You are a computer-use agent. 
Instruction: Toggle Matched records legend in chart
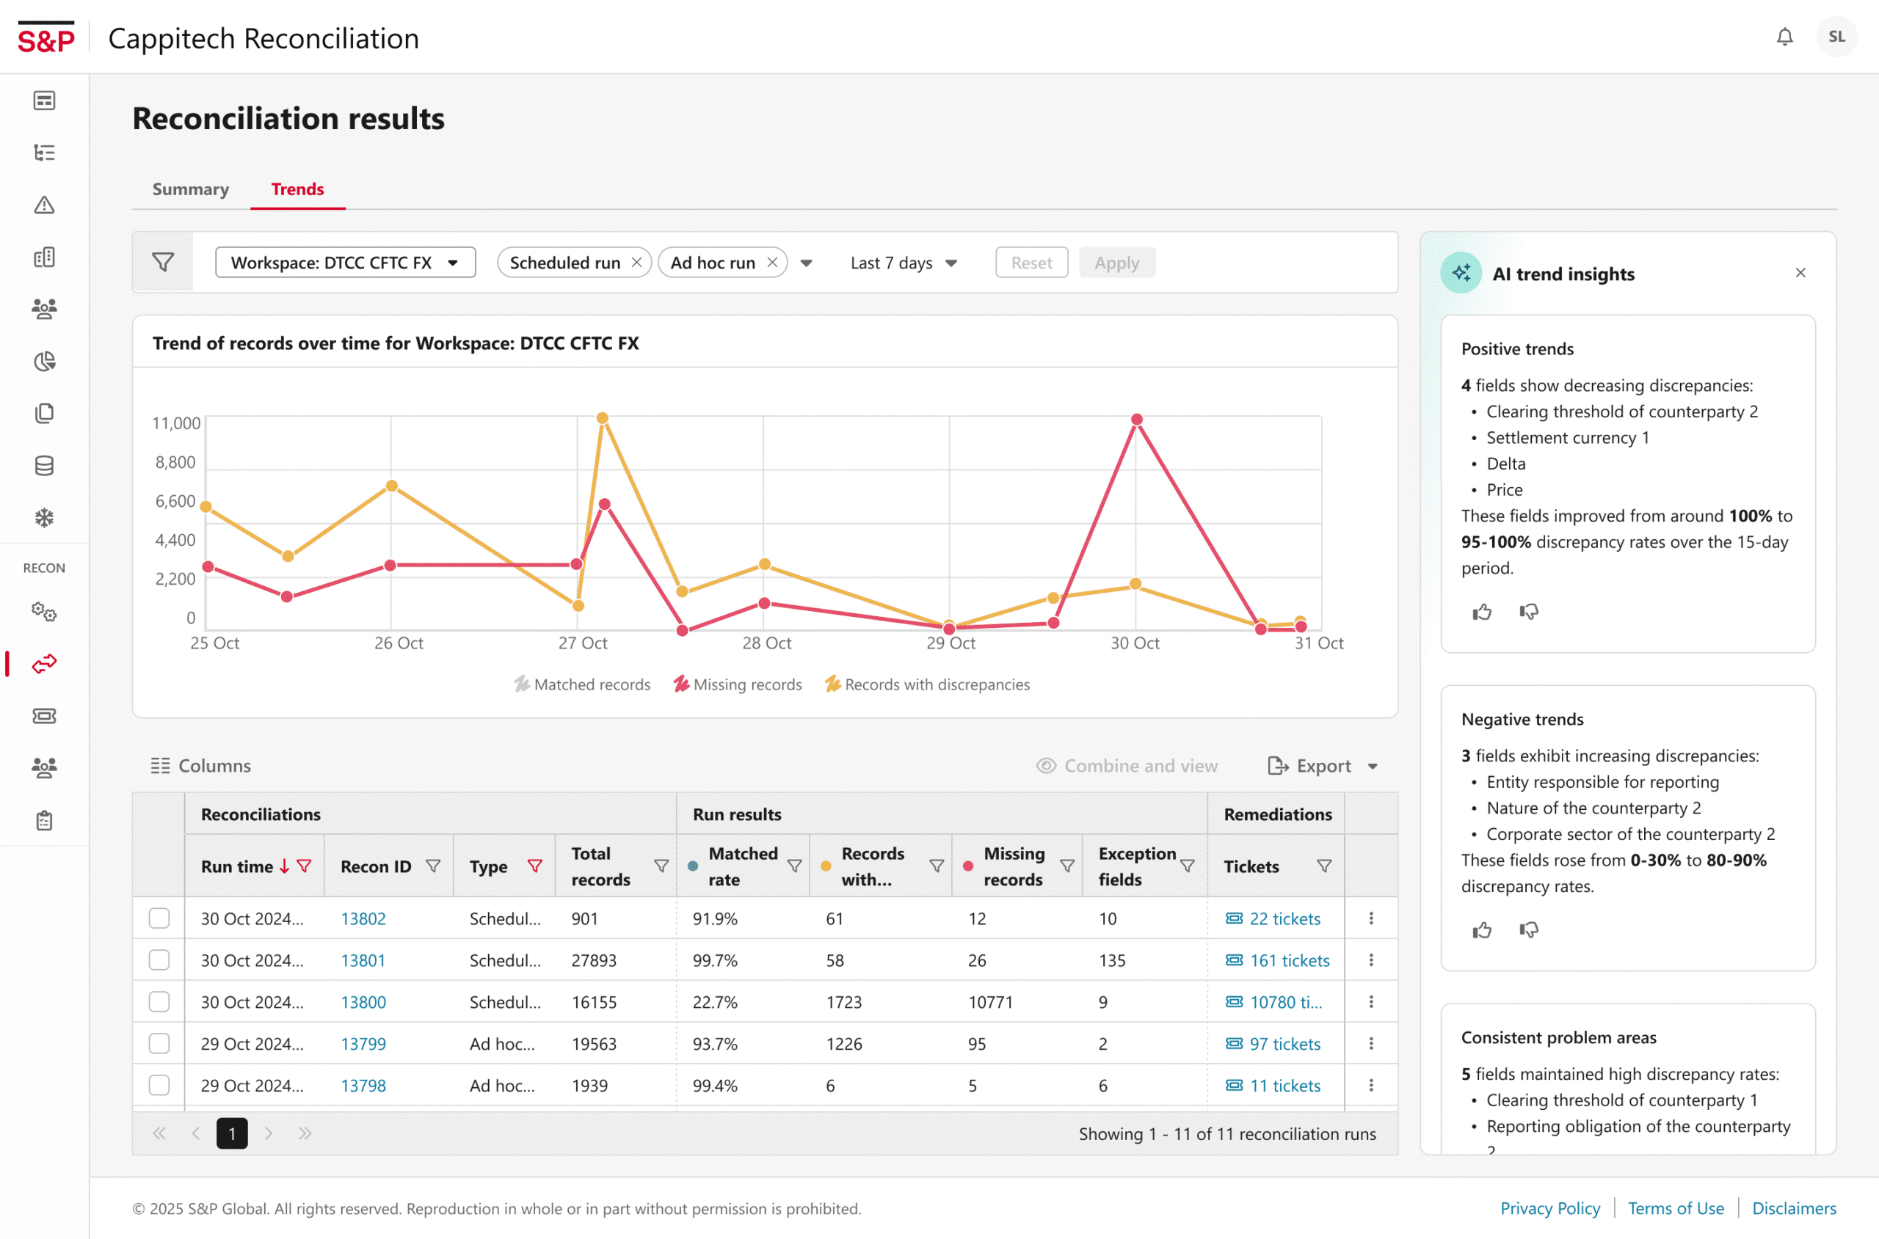pyautogui.click(x=582, y=684)
